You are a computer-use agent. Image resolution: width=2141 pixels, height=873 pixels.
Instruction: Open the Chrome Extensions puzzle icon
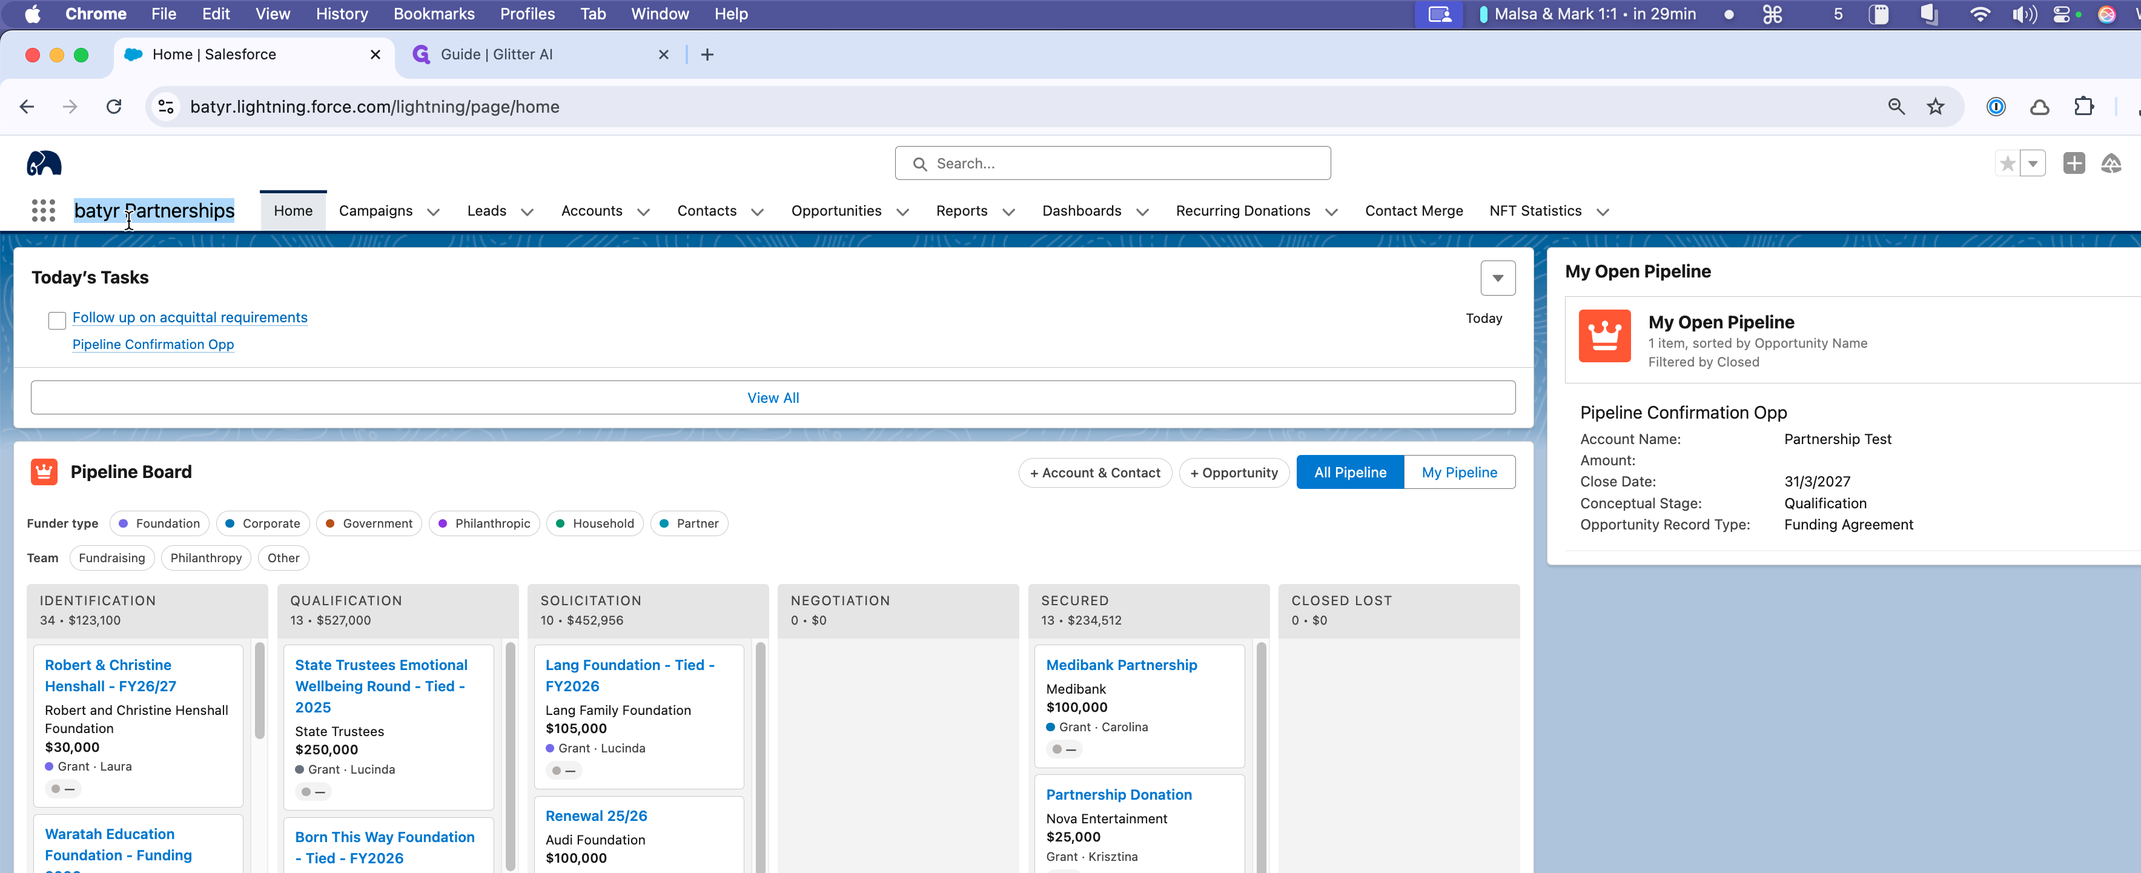point(2083,107)
